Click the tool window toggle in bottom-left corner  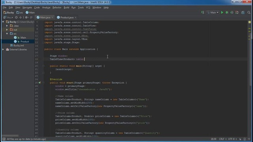pos(4,139)
